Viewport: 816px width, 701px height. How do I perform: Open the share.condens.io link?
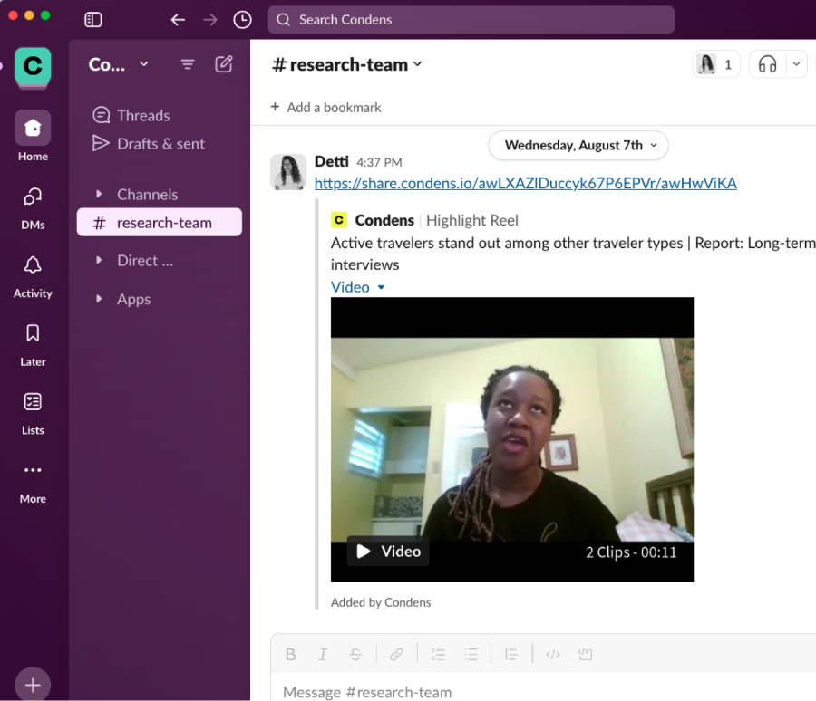coord(525,183)
